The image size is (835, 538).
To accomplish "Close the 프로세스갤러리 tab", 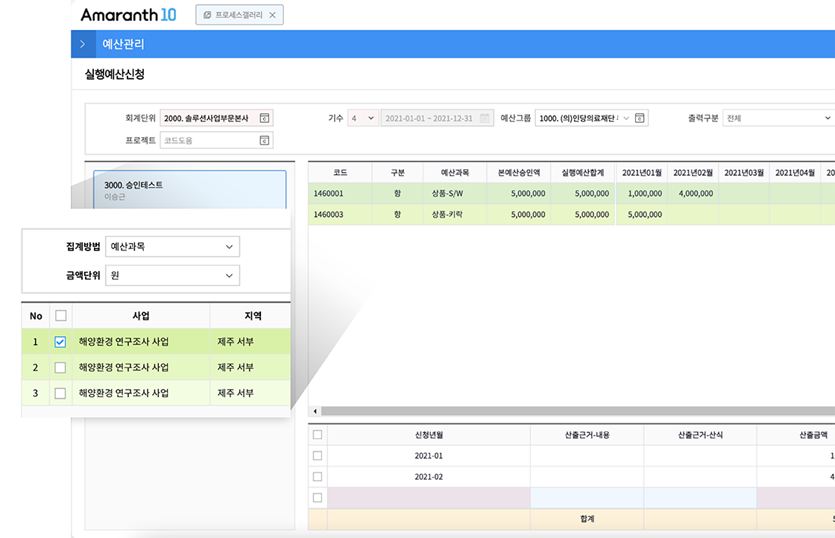I will pyautogui.click(x=272, y=15).
